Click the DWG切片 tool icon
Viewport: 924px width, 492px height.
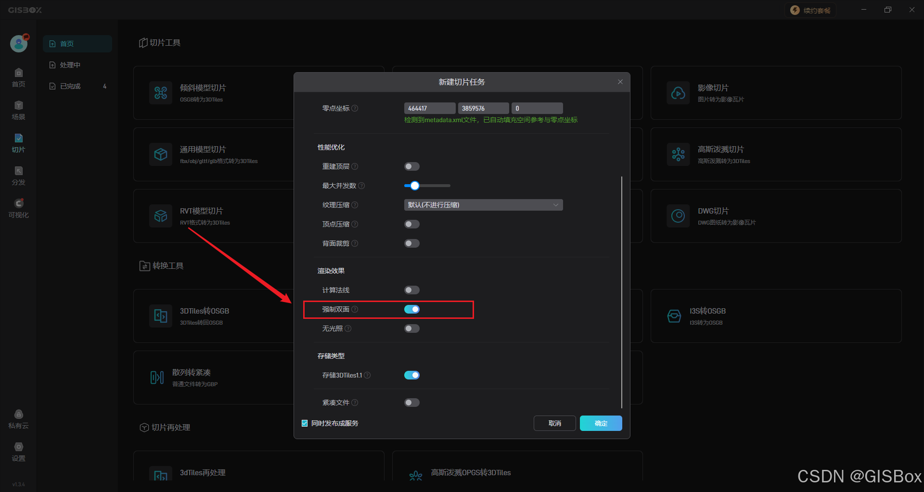tap(678, 216)
